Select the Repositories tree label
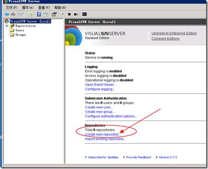The height and width of the screenshot is (169, 208). (x=25, y=26)
